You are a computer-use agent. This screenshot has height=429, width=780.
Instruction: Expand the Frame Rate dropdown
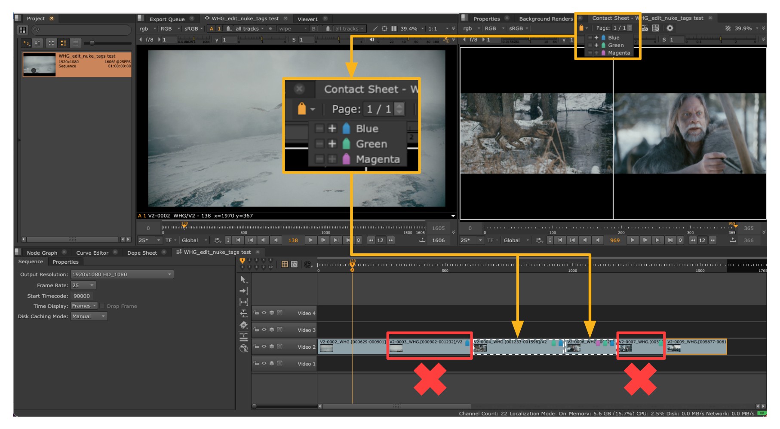point(83,286)
